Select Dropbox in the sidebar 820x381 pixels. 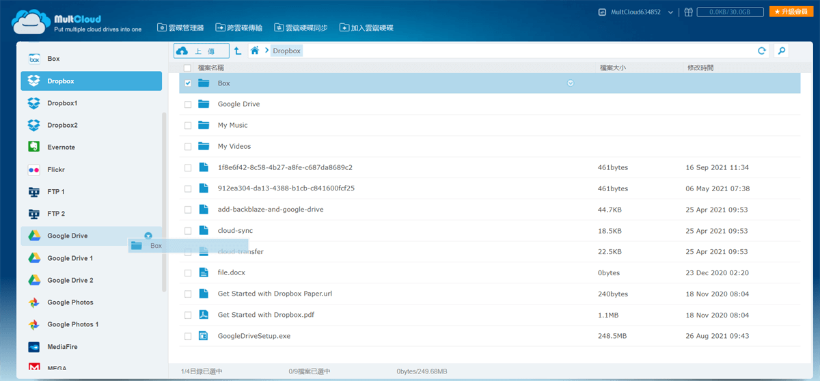92,81
